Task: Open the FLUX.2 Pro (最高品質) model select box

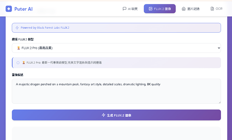Action: (116, 48)
